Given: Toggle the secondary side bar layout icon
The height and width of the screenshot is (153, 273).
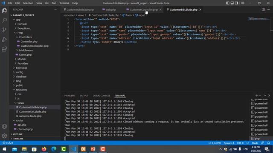Looking at the screenshot, I should click(237, 3).
